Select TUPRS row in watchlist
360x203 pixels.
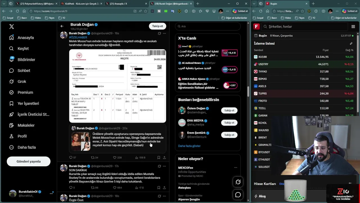[x=304, y=93]
